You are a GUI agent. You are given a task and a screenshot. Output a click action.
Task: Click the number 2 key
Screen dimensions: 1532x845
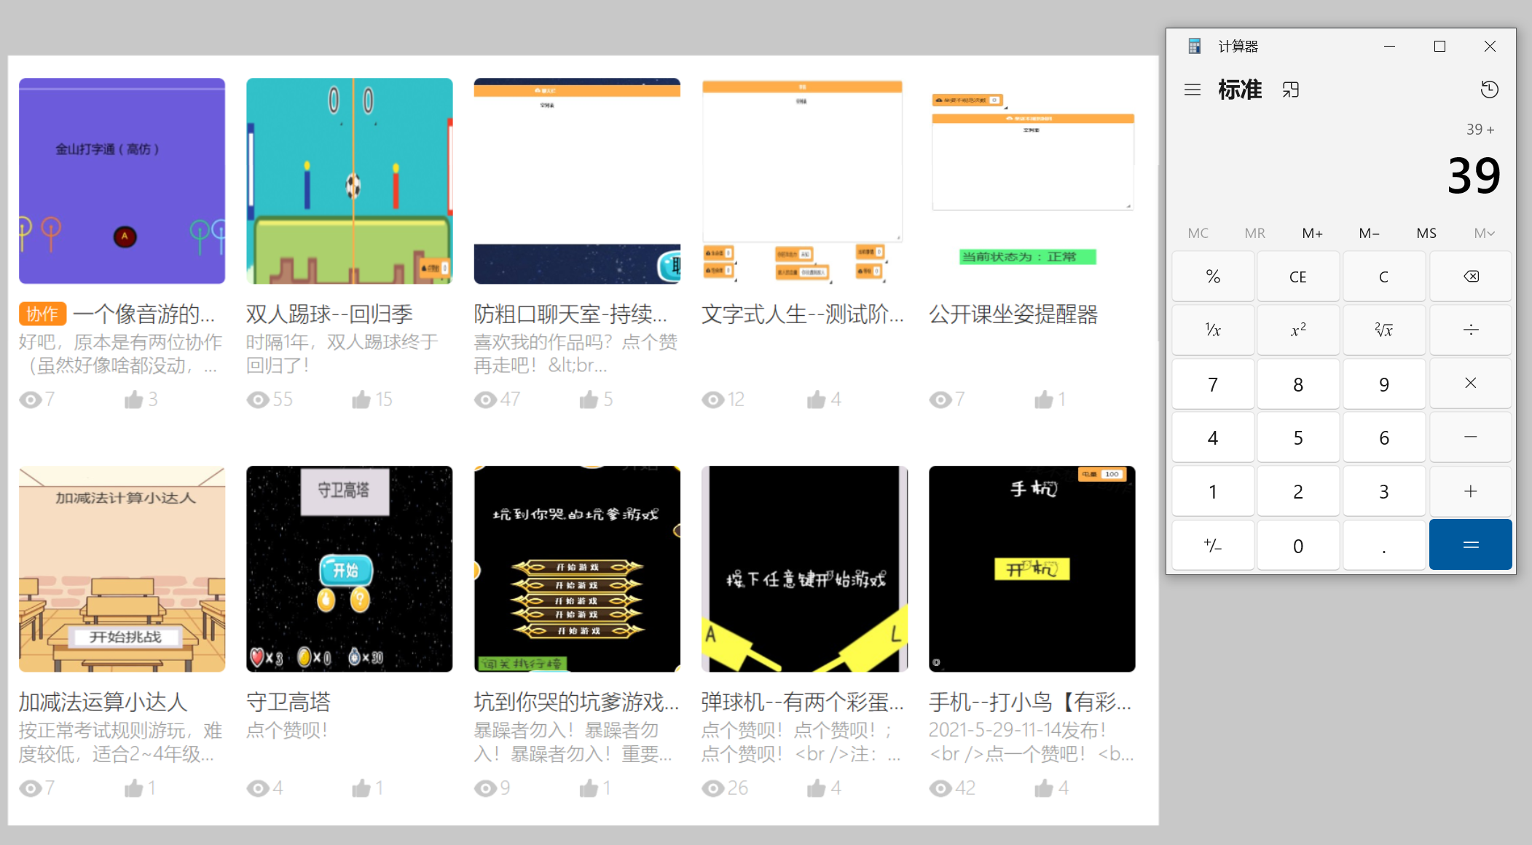pos(1298,491)
